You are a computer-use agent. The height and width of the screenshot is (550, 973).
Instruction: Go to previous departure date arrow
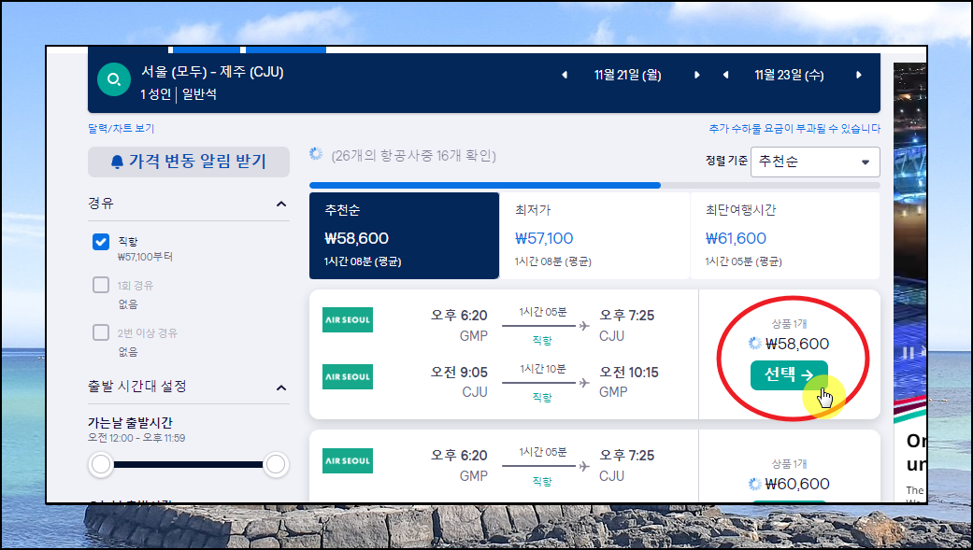point(564,75)
